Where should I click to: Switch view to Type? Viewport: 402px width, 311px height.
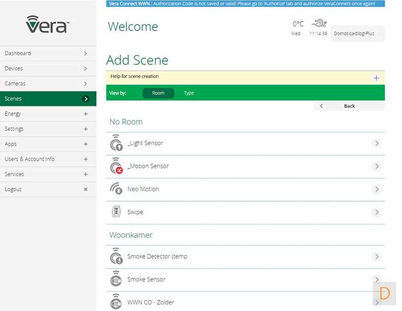(x=189, y=93)
